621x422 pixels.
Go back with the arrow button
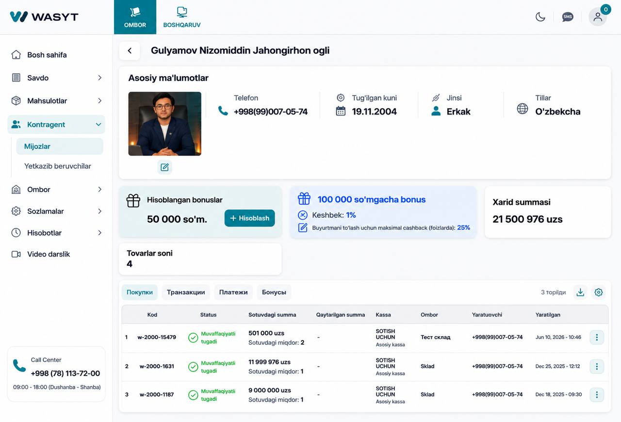pos(130,51)
